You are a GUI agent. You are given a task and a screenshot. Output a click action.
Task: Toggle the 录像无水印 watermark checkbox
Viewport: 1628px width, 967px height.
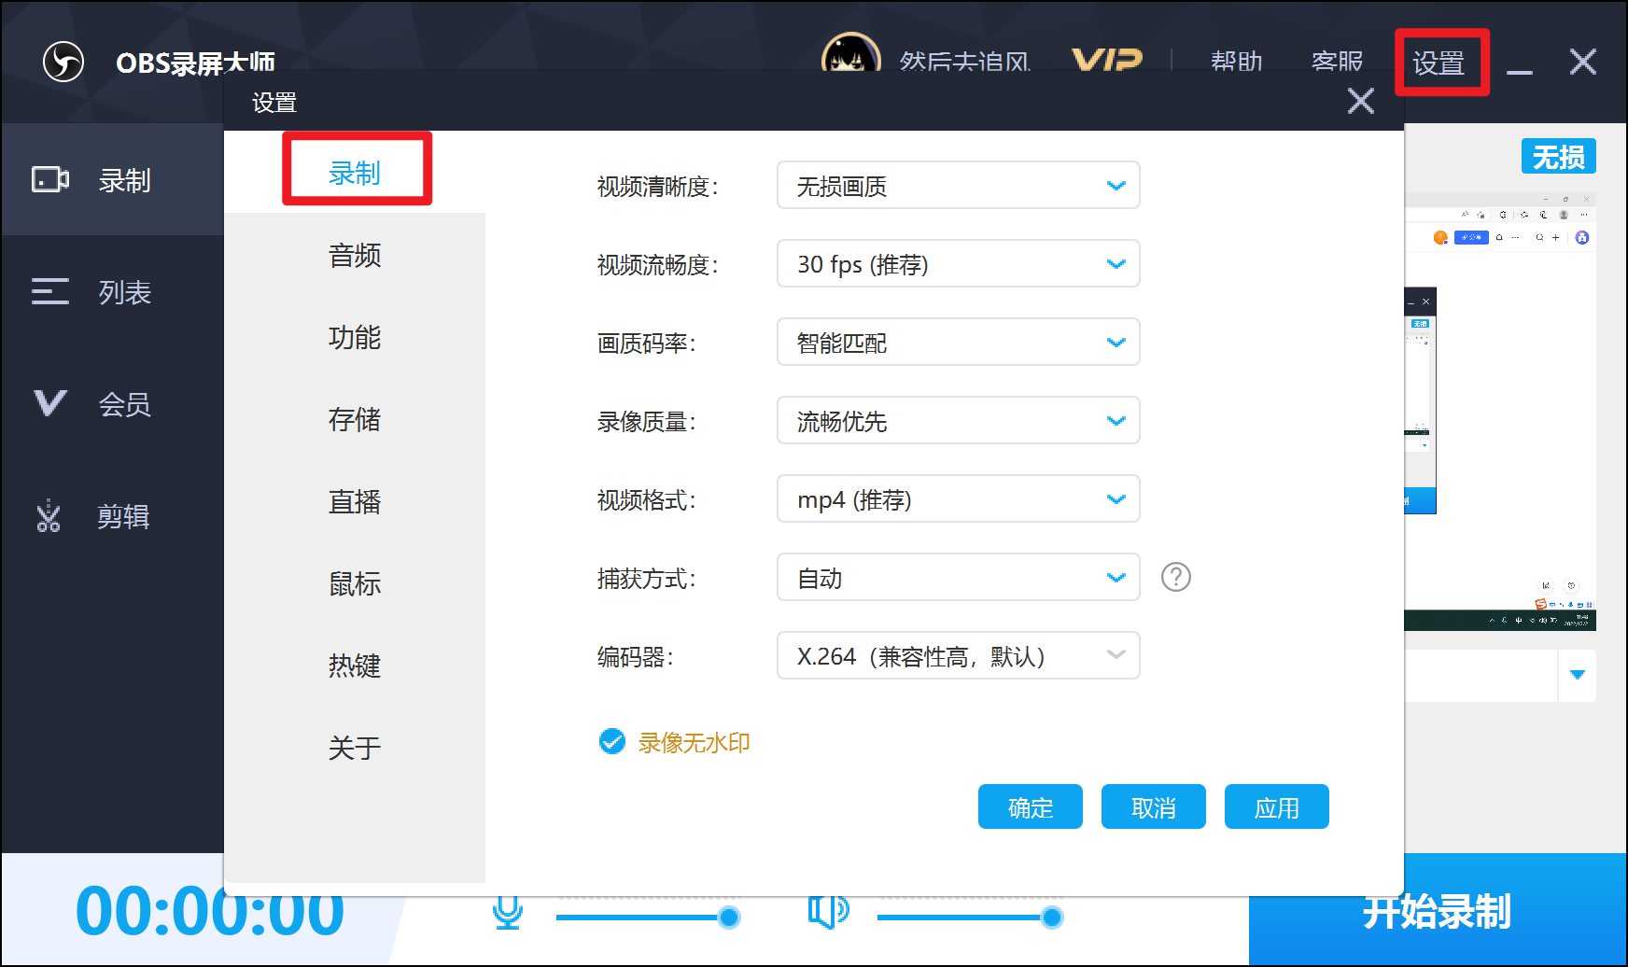click(x=611, y=741)
